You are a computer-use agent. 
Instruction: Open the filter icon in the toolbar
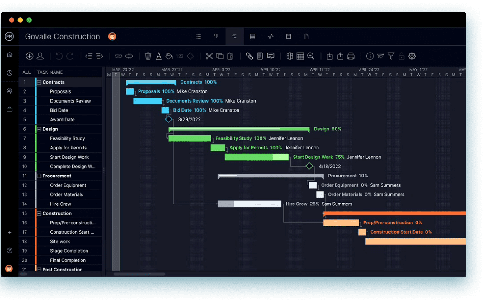pos(391,56)
